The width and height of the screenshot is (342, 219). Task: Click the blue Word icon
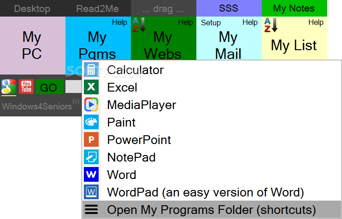91,174
